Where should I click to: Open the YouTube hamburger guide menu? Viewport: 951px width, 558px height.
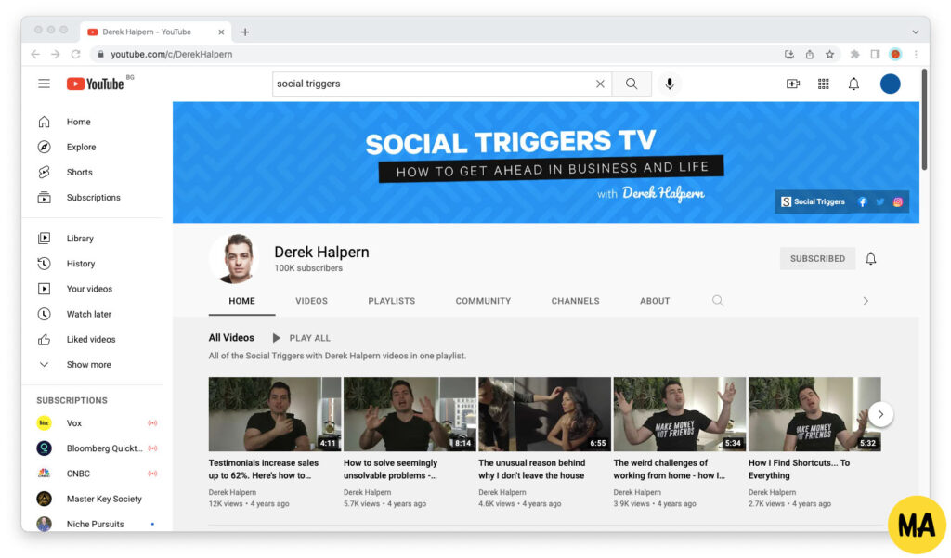click(44, 84)
